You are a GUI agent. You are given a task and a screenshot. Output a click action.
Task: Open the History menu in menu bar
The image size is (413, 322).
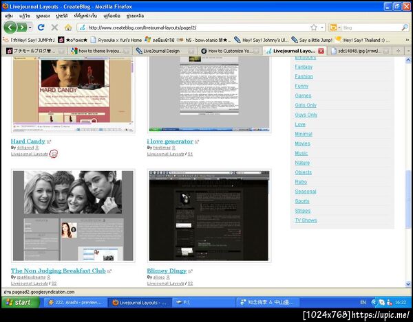pyautogui.click(x=62, y=16)
